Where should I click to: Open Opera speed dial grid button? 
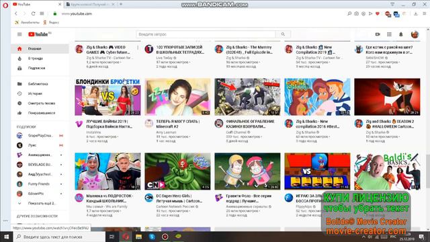tap(42, 13)
